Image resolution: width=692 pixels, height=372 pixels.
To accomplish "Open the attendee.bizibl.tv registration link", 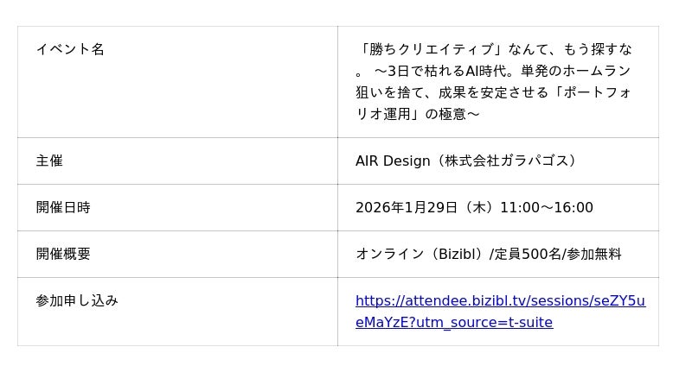I will [500, 301].
